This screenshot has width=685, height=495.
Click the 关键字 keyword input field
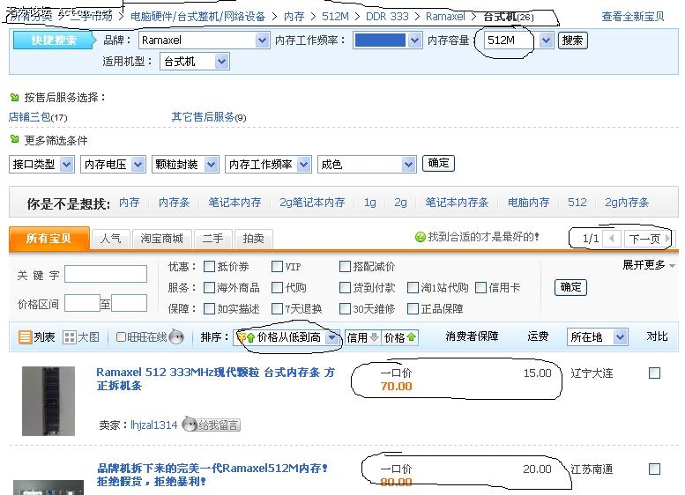coord(106,275)
